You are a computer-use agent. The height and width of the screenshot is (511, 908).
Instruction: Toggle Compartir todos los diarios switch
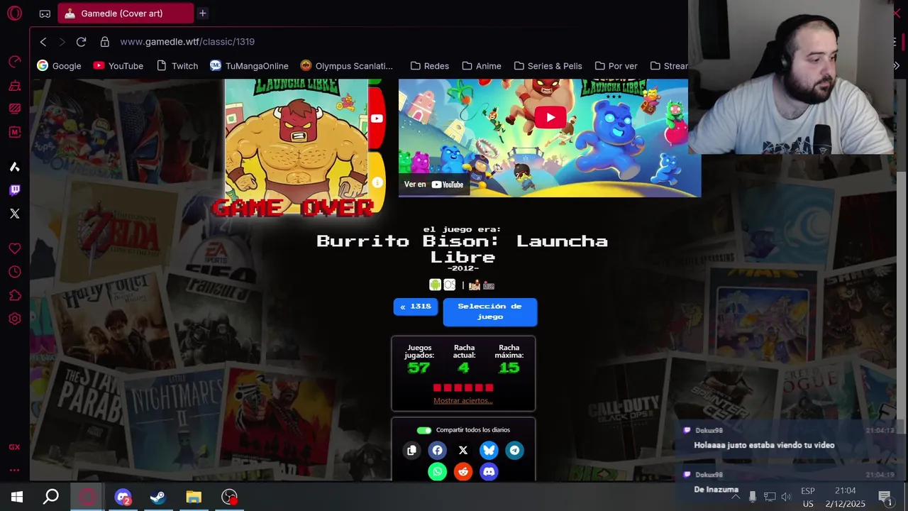tap(424, 430)
